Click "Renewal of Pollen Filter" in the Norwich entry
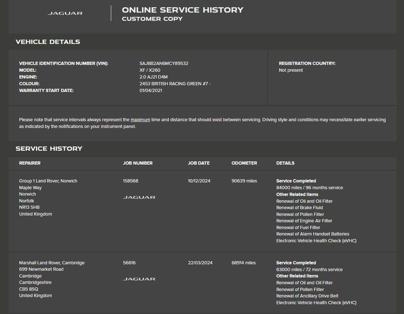 point(300,214)
